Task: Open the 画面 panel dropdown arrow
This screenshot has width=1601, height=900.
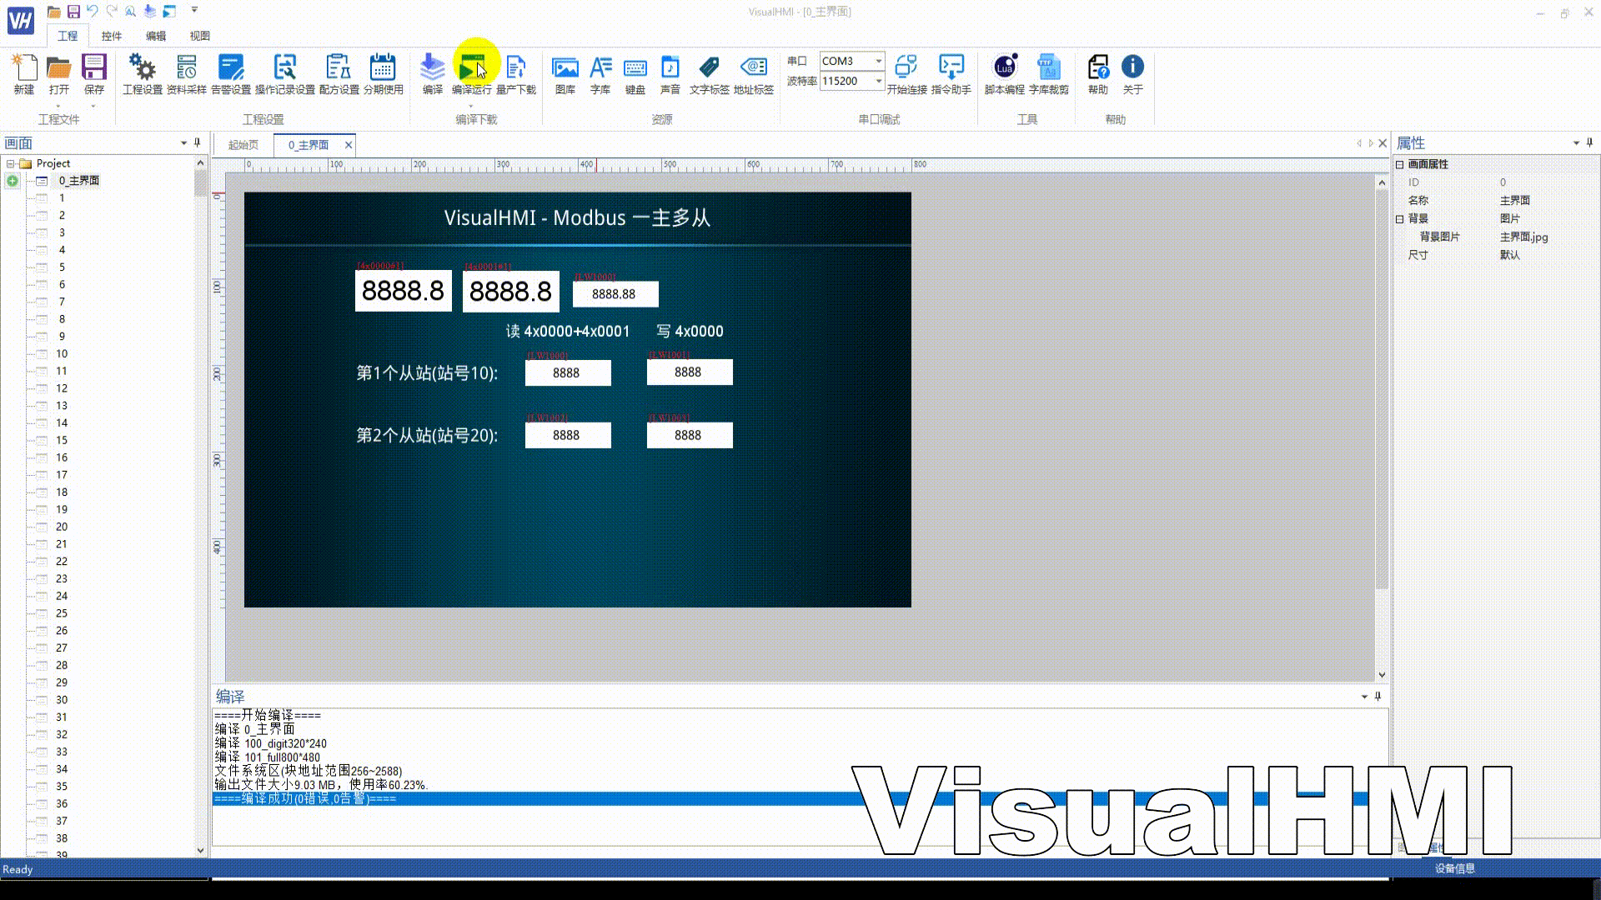Action: point(183,143)
